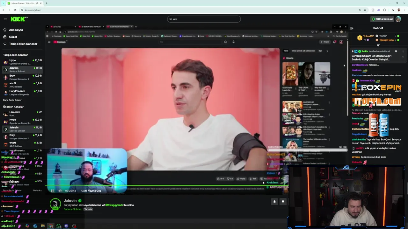
Task: Open the @Swaggybark mention link
Action: [x=114, y=205]
